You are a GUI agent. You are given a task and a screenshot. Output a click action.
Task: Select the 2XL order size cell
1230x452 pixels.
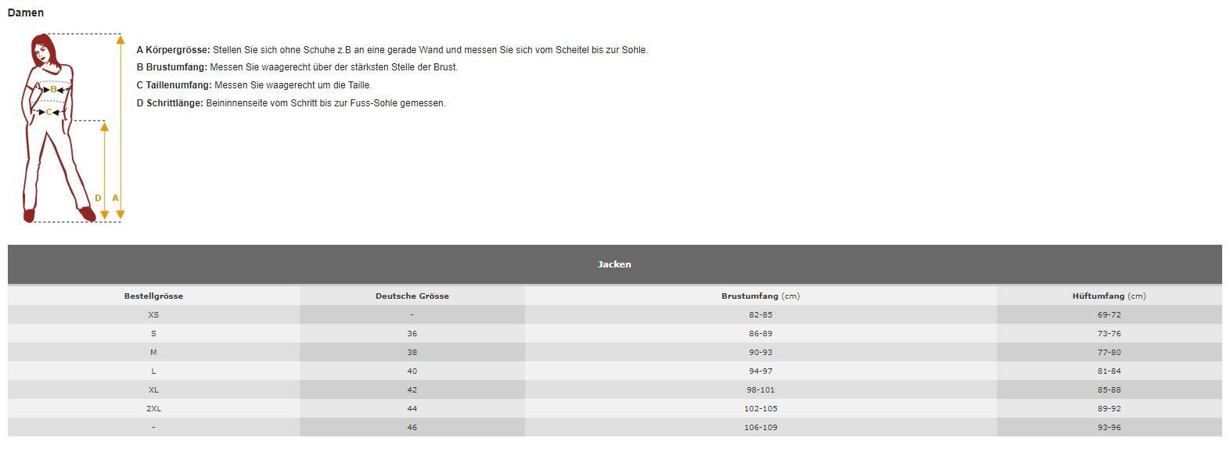click(x=153, y=409)
